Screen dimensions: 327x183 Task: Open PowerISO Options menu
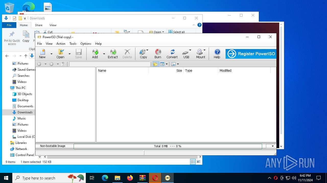pos(86,44)
